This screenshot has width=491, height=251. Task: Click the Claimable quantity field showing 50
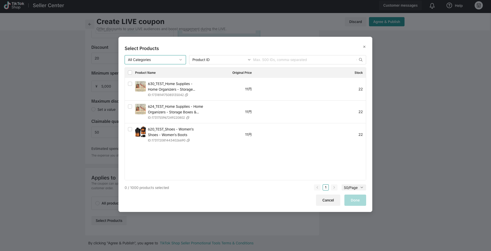click(x=105, y=132)
